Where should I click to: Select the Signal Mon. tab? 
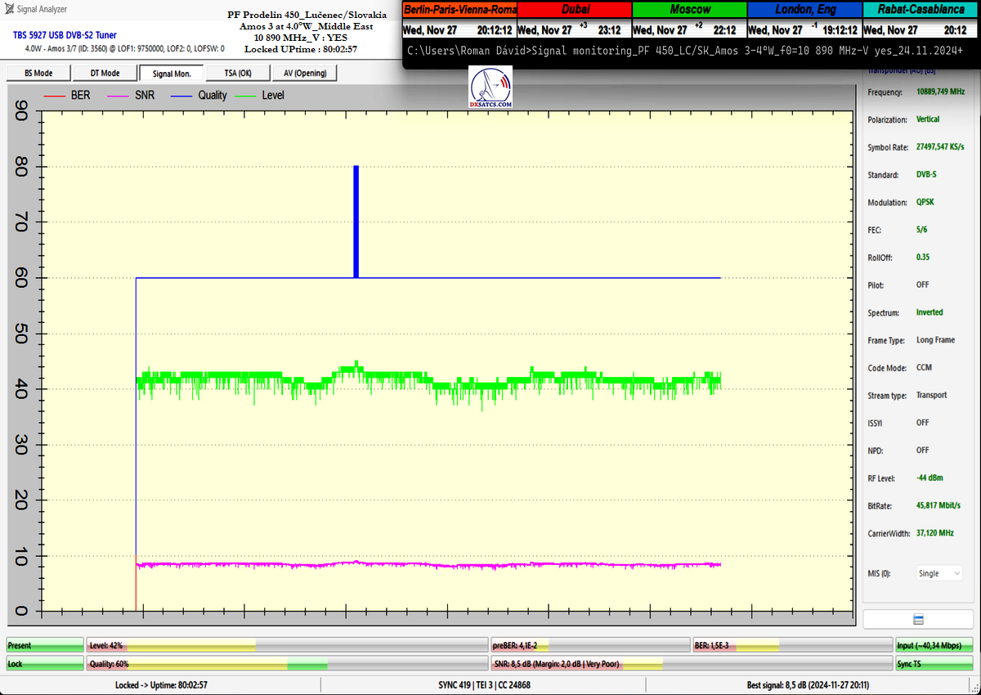coord(172,74)
